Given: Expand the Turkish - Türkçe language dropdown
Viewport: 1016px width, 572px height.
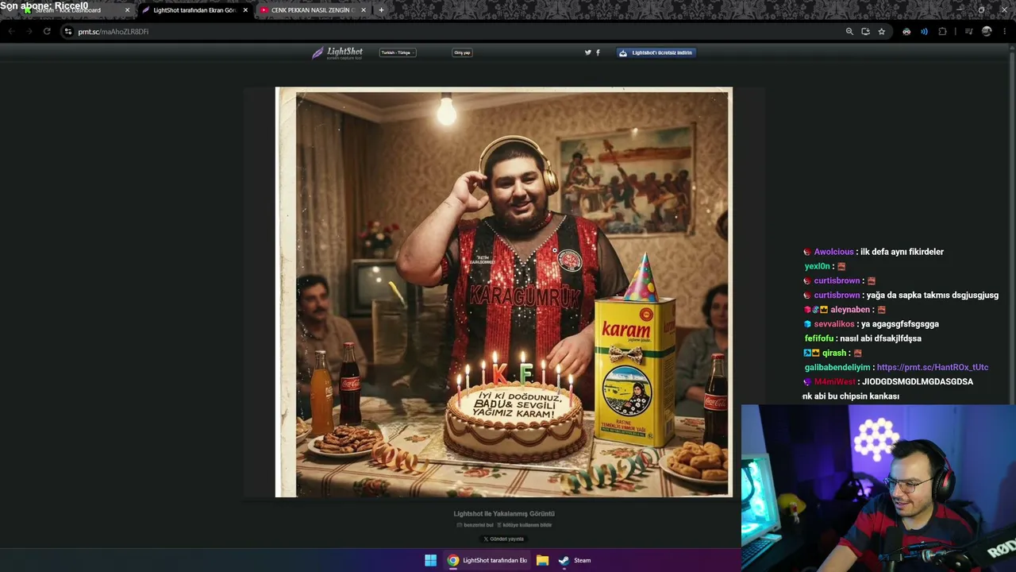Looking at the screenshot, I should pyautogui.click(x=398, y=52).
